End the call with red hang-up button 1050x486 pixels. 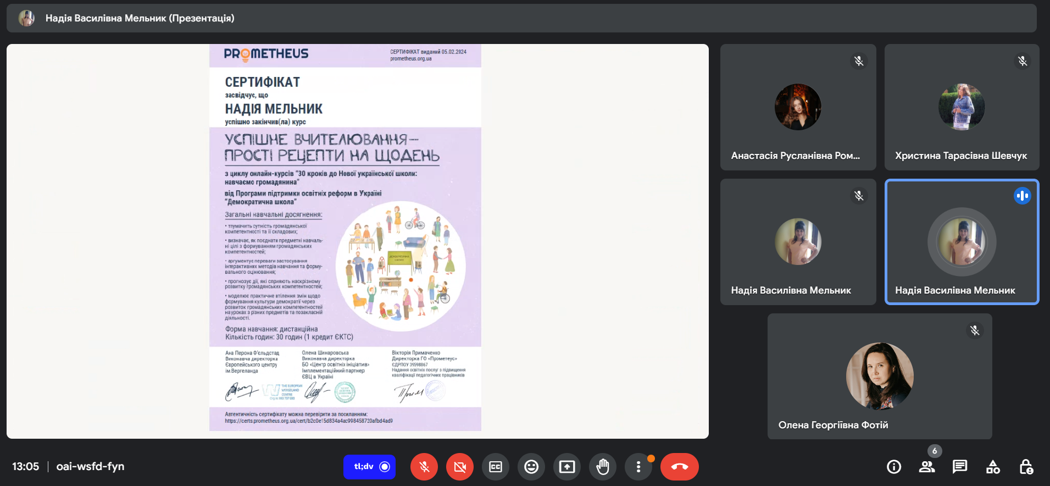pos(680,467)
